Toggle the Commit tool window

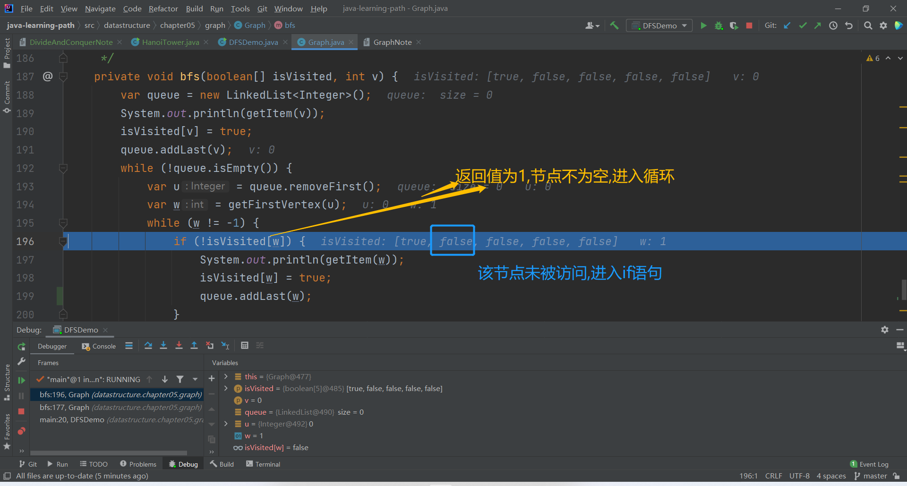point(7,97)
